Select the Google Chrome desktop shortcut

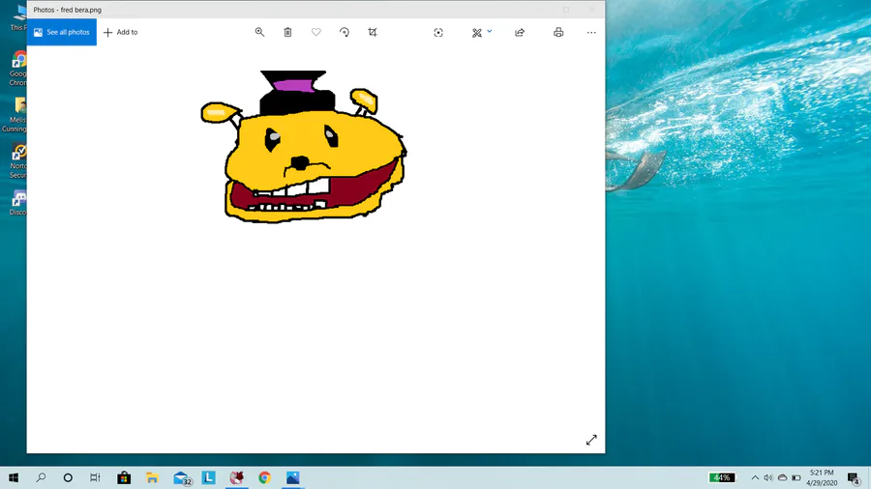[18, 69]
